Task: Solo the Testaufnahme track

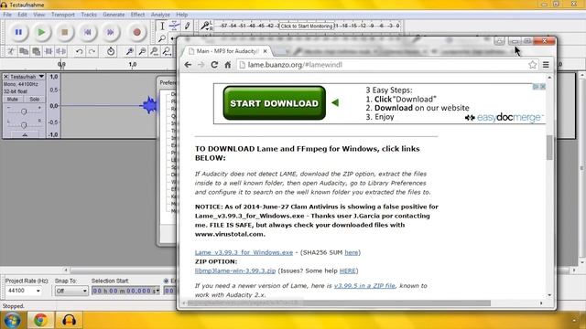Action: tap(35, 100)
